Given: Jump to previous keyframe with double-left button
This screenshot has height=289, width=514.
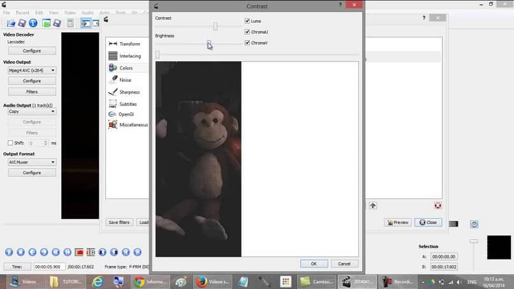Looking at the screenshot, I should click(x=55, y=252).
